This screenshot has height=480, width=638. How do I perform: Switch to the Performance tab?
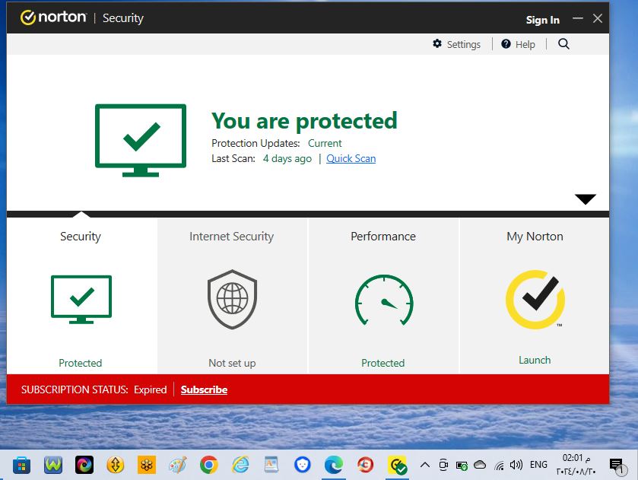pos(383,296)
